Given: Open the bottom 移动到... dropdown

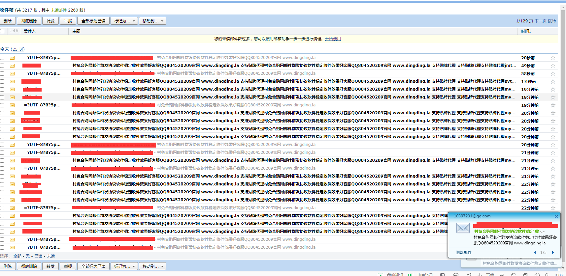Looking at the screenshot, I should point(152,266).
